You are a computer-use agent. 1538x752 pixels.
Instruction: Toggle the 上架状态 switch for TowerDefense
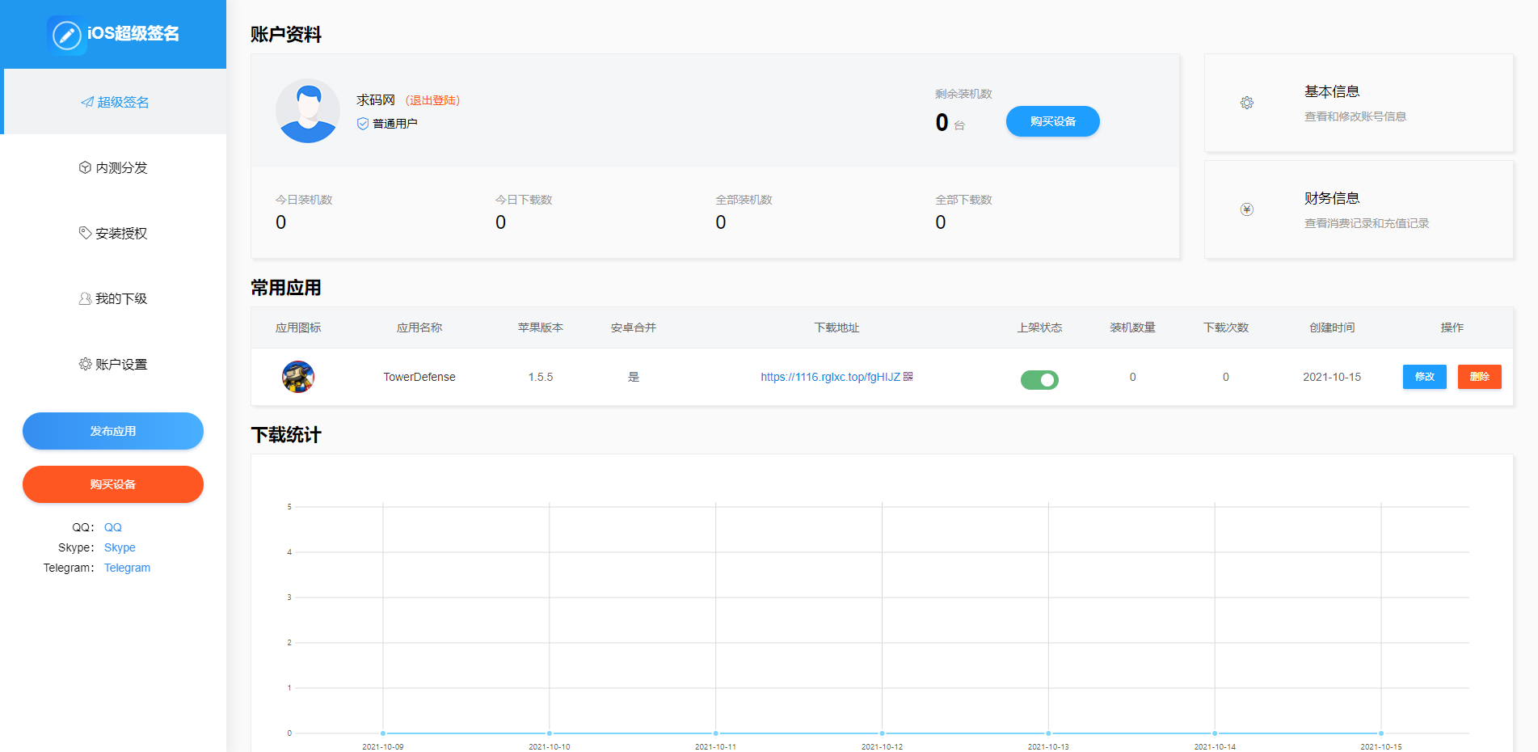(x=1039, y=379)
